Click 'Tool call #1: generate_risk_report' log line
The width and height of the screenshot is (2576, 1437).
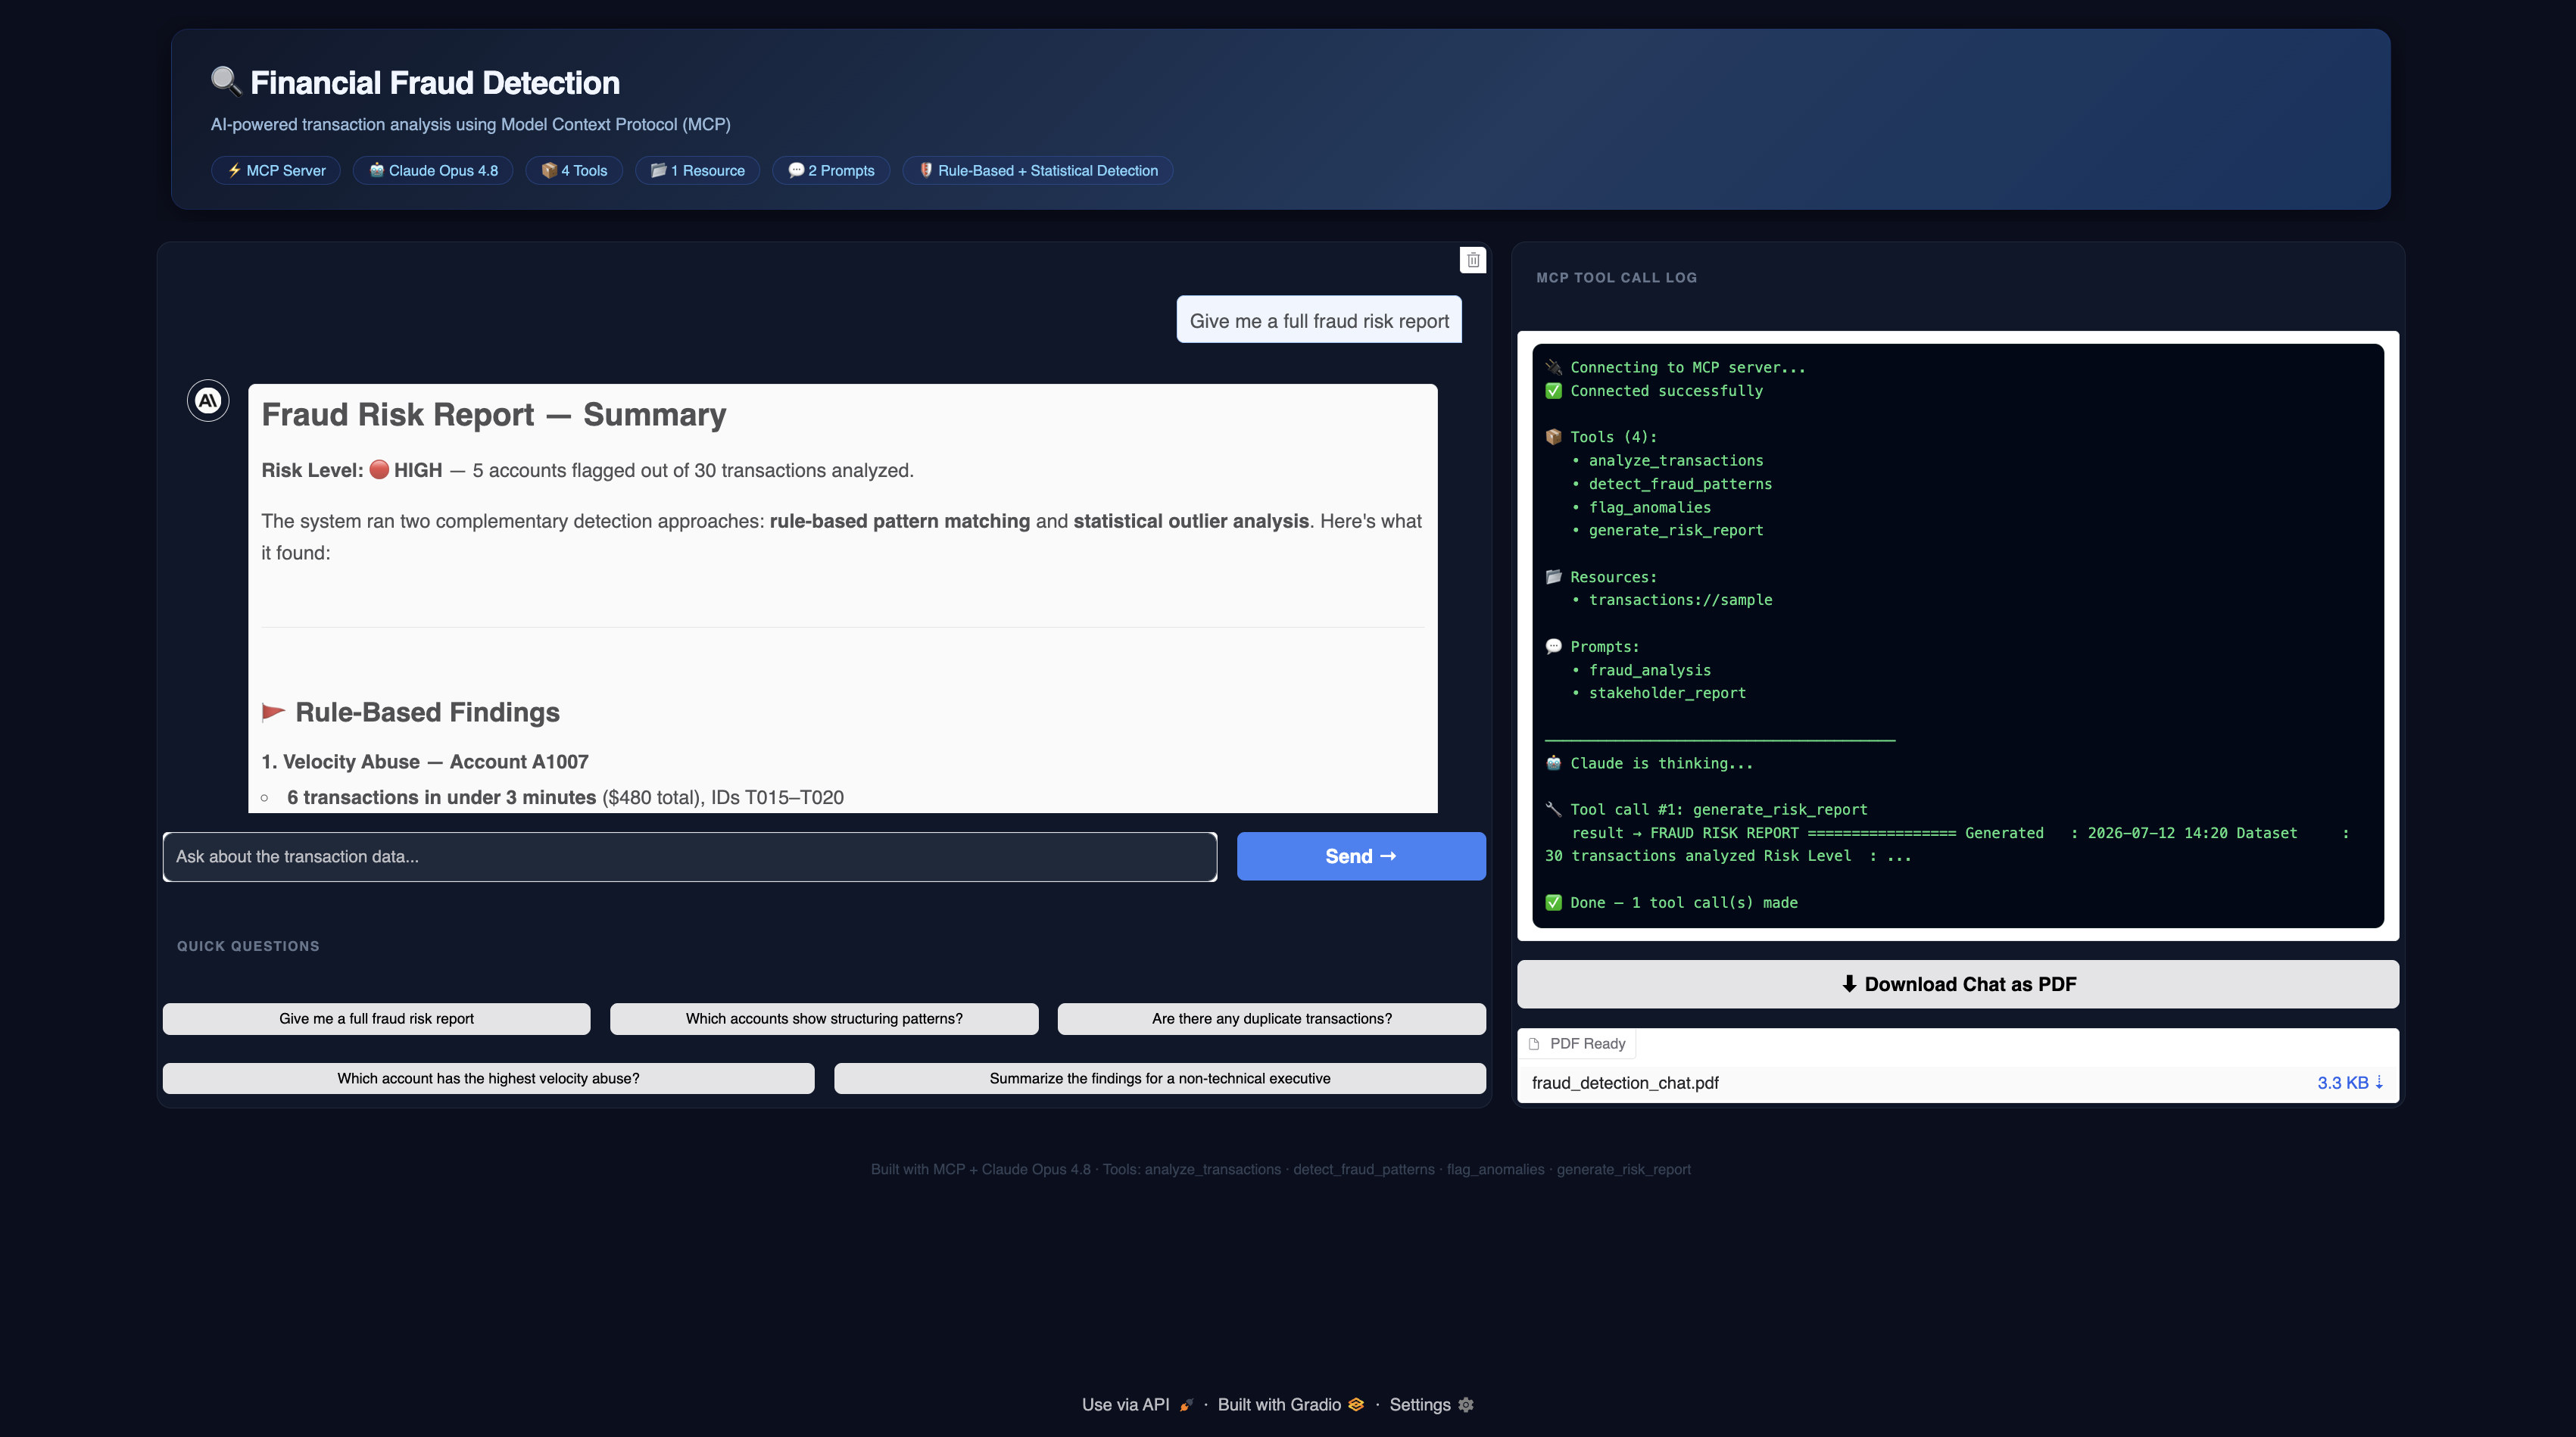tap(1706, 810)
